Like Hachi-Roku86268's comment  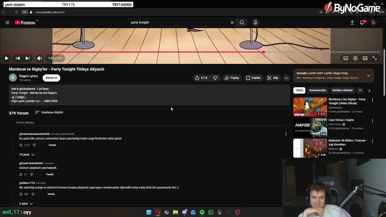click(21, 174)
